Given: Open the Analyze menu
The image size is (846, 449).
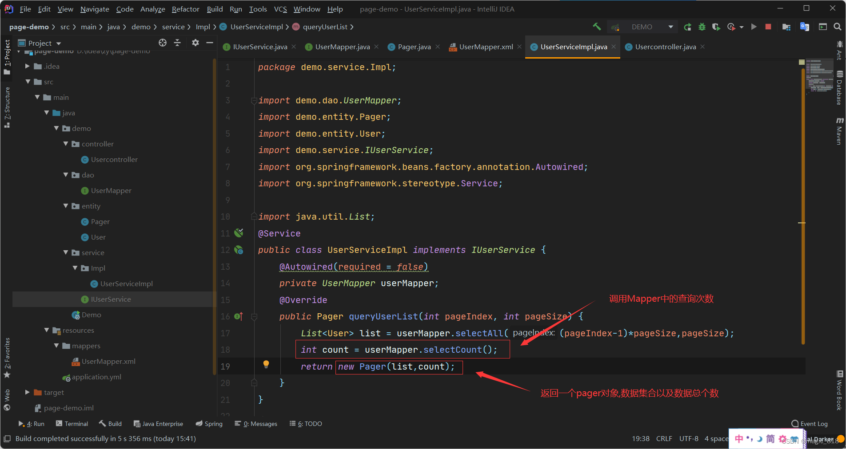Looking at the screenshot, I should click(152, 9).
